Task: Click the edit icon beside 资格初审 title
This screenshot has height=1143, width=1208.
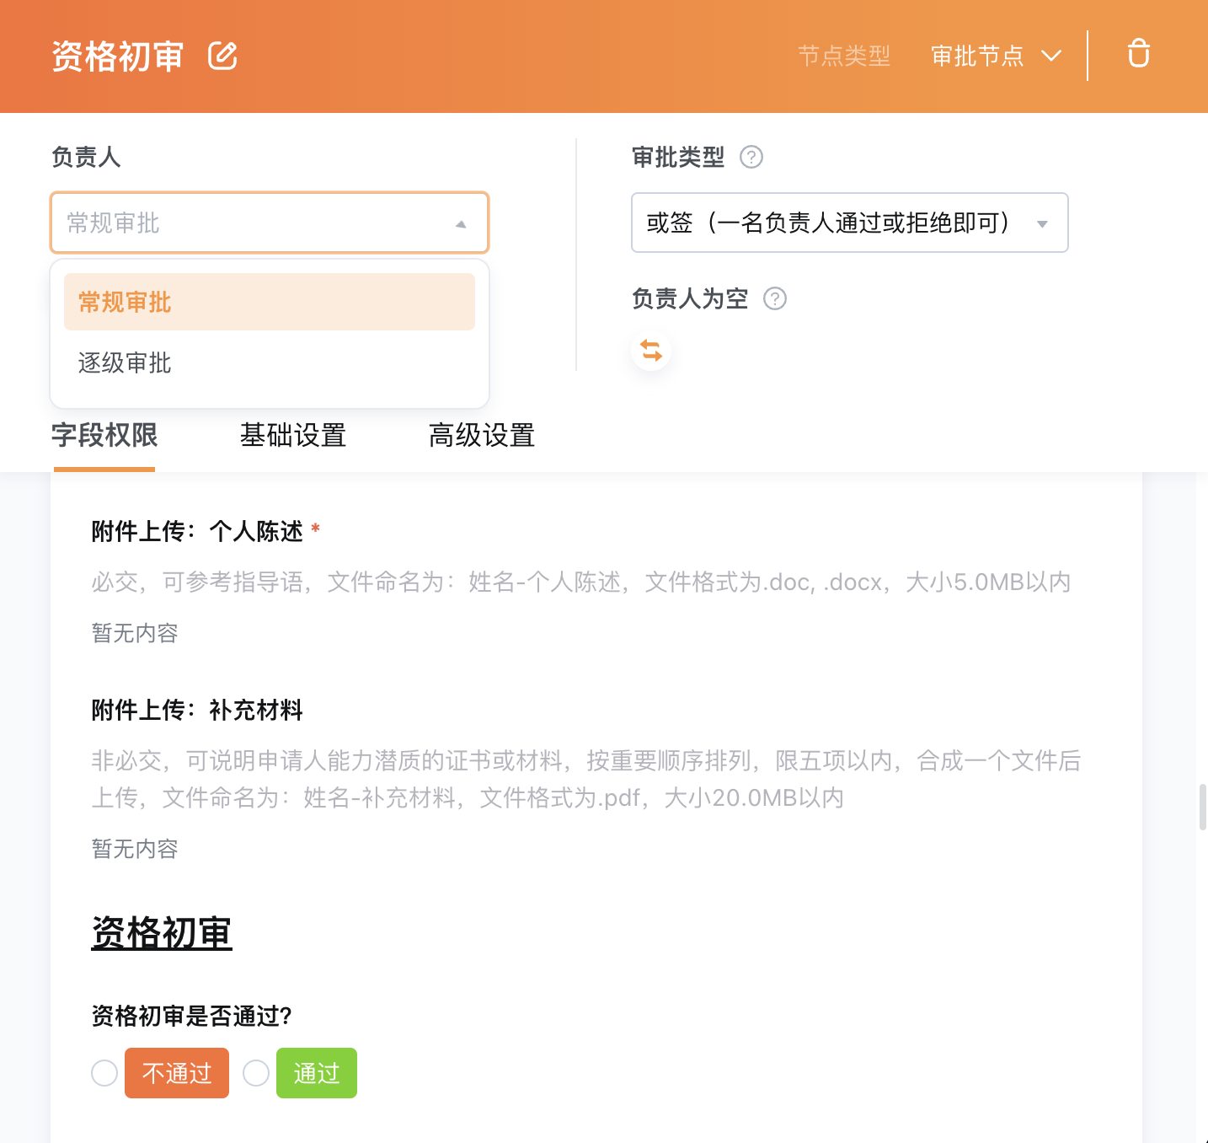Action: pos(223,56)
